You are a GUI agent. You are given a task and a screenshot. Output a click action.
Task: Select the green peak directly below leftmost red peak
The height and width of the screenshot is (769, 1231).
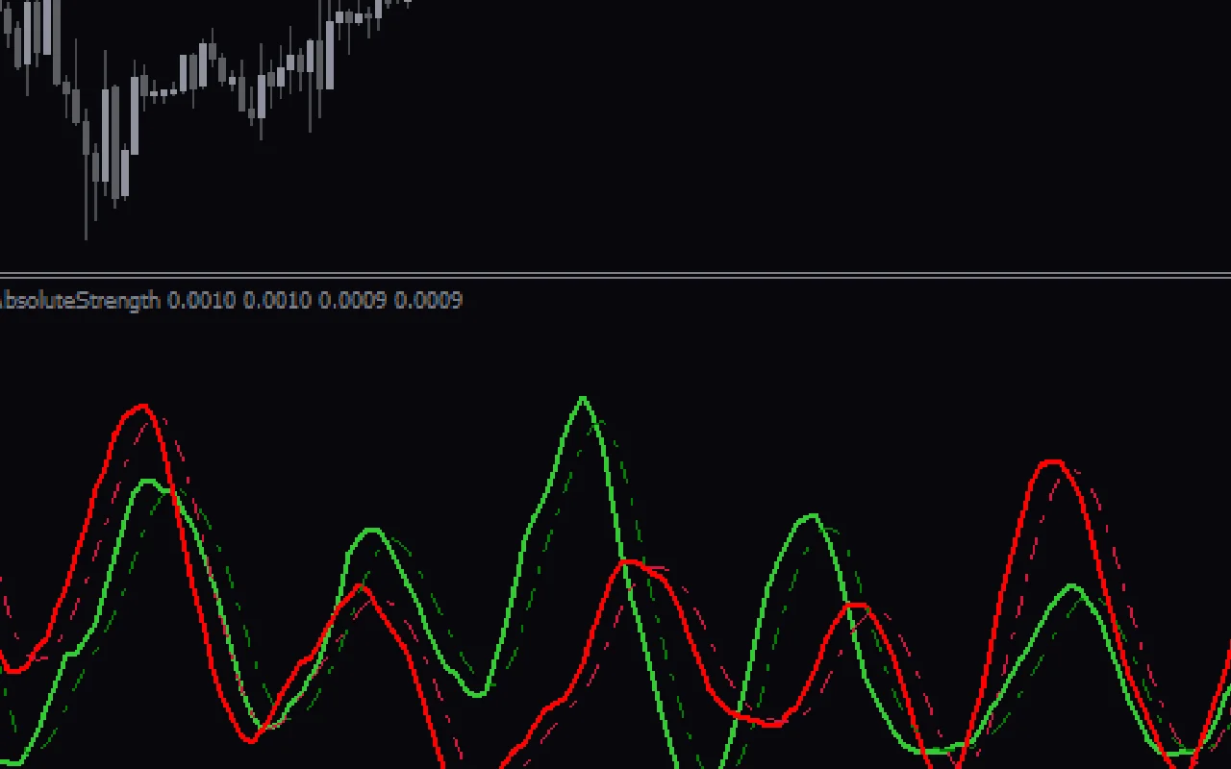148,481
